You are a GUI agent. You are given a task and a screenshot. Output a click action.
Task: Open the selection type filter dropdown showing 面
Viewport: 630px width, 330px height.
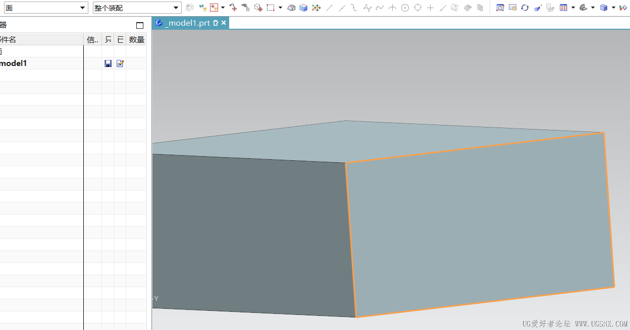[46, 8]
